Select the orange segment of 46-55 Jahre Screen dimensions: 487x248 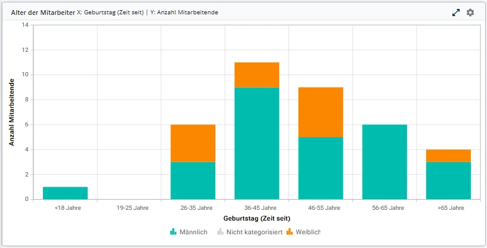tap(321, 112)
